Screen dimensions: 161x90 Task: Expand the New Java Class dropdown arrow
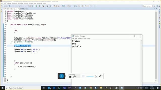[x=52, y=6]
